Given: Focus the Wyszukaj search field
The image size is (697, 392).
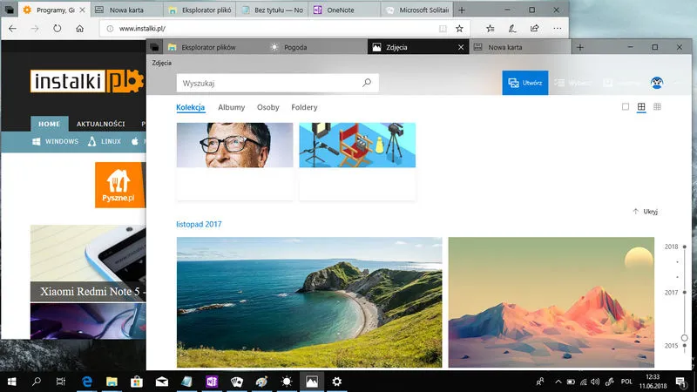Looking at the screenshot, I should pos(277,83).
